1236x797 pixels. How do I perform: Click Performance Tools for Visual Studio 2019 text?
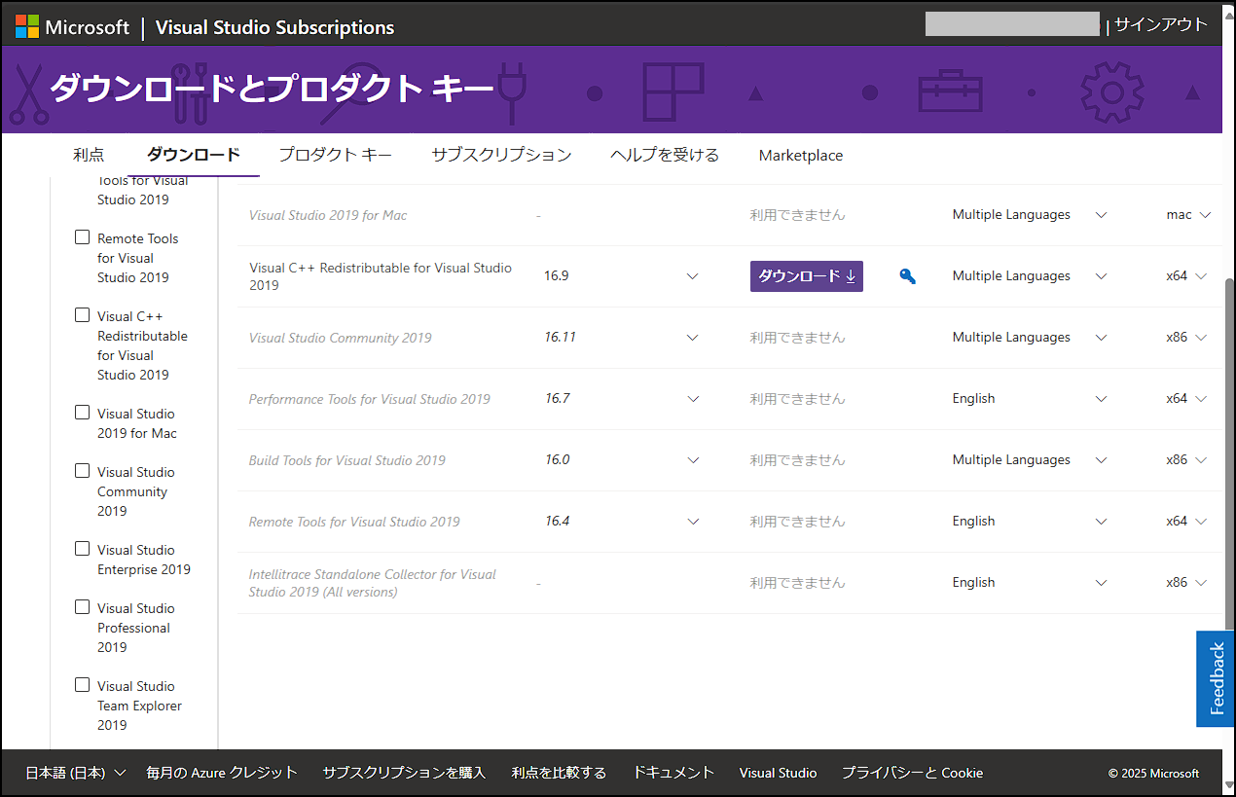(369, 399)
